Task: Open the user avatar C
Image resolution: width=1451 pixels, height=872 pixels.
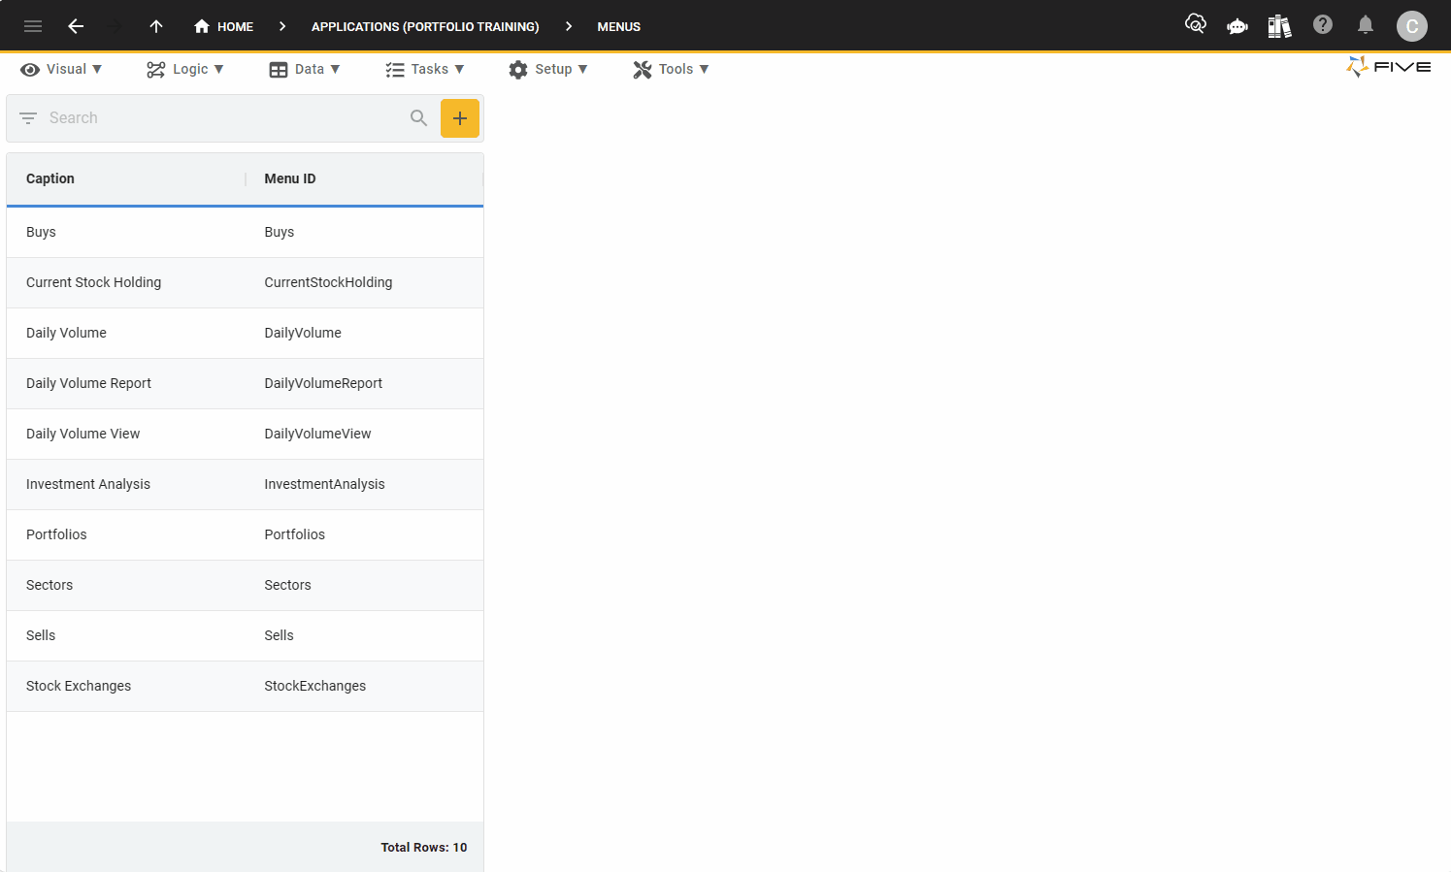Action: tap(1412, 26)
